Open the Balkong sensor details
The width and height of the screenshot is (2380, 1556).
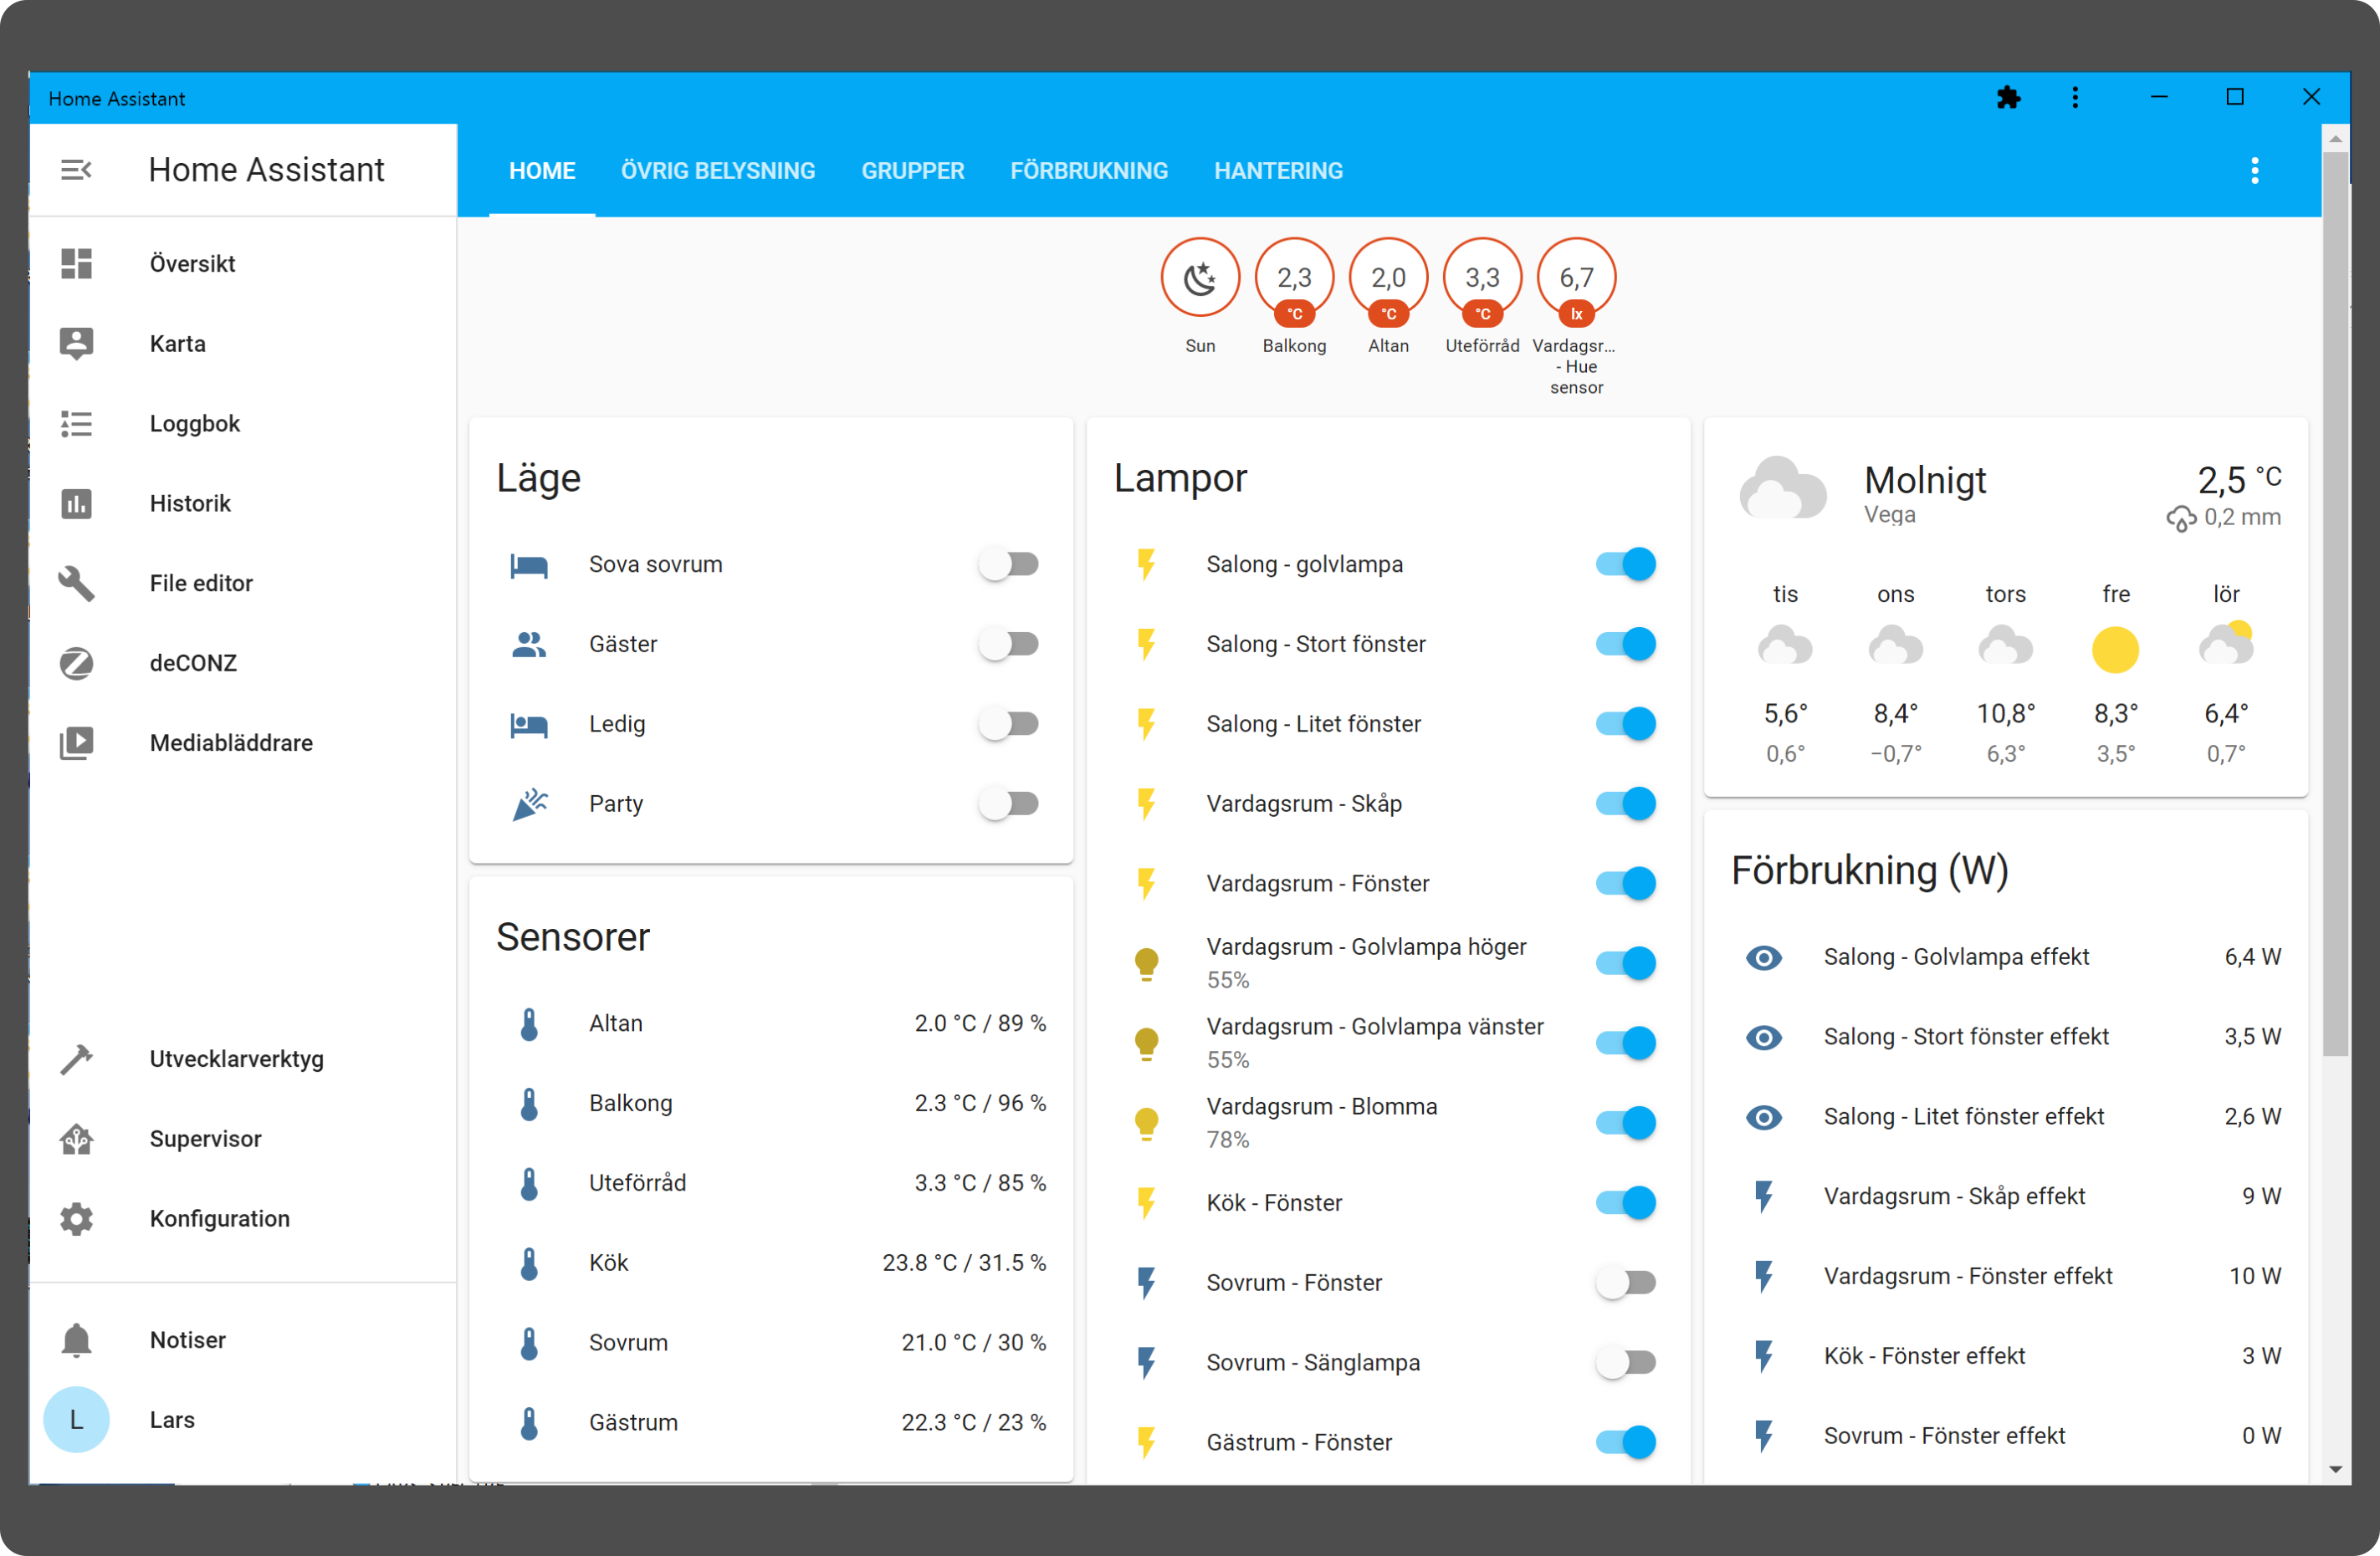pos(771,1105)
